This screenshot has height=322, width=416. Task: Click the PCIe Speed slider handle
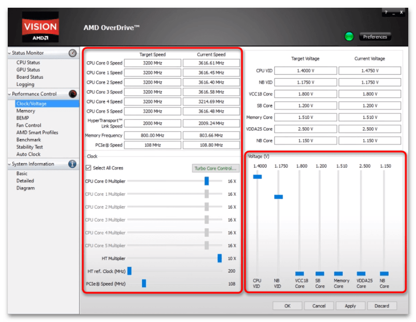pos(144,283)
